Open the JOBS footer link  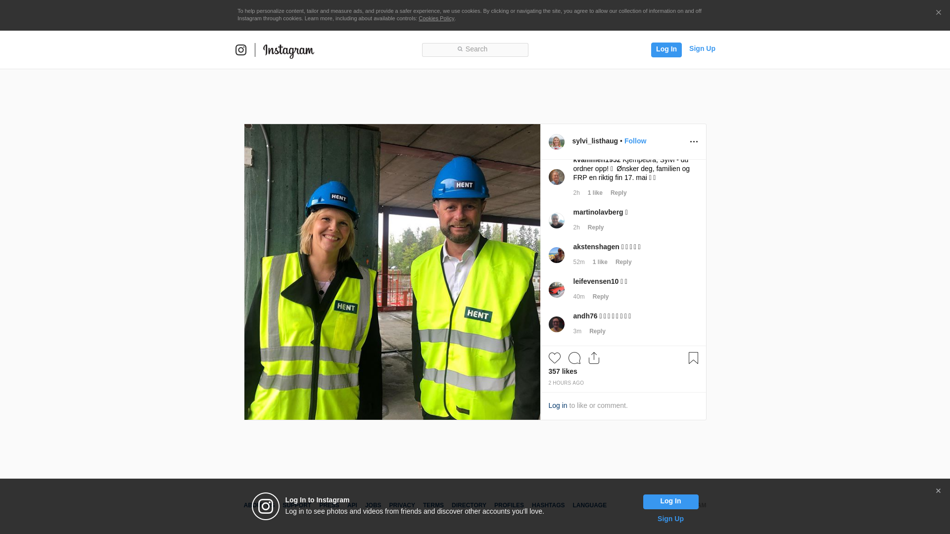coord(373,505)
